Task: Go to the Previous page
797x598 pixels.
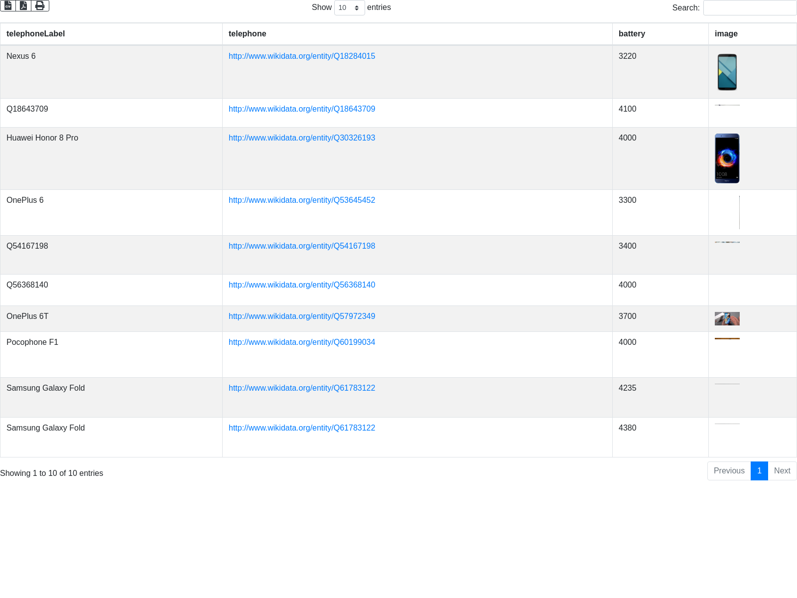Action: click(x=729, y=471)
